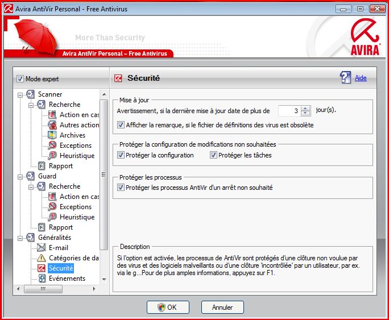Collapse the Scanner tree node
389x320 pixels.
point(20,95)
